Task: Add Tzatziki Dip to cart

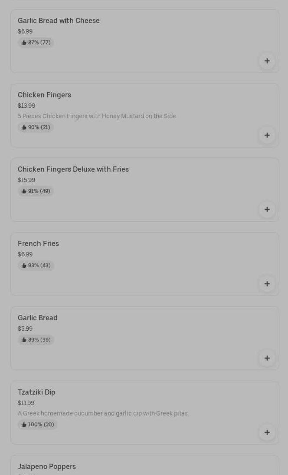Action: coord(267,432)
